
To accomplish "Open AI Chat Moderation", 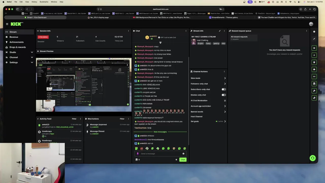I will pyautogui.click(x=208, y=101).
